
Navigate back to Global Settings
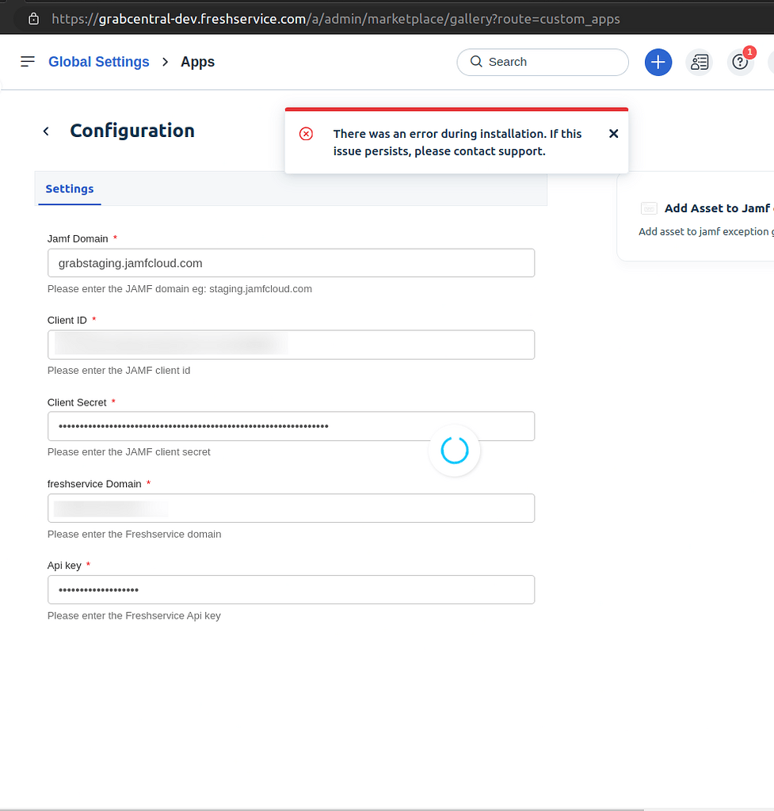[x=98, y=61]
